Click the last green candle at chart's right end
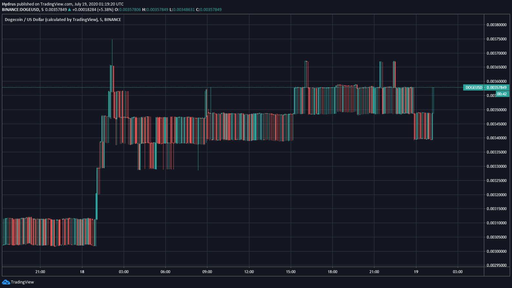 (x=433, y=101)
